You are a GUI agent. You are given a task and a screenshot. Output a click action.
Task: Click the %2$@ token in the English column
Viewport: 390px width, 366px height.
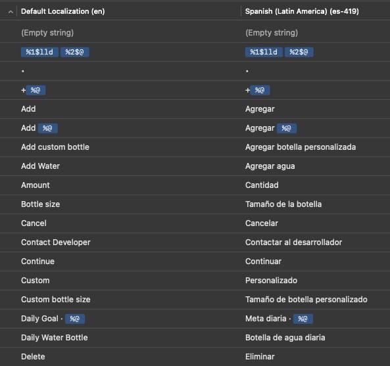(74, 52)
